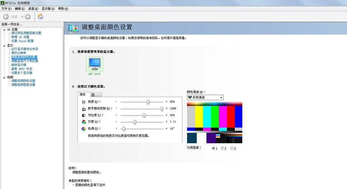Select reference image 1 radio button
The height and width of the screenshot is (189, 347).
[x=213, y=148]
